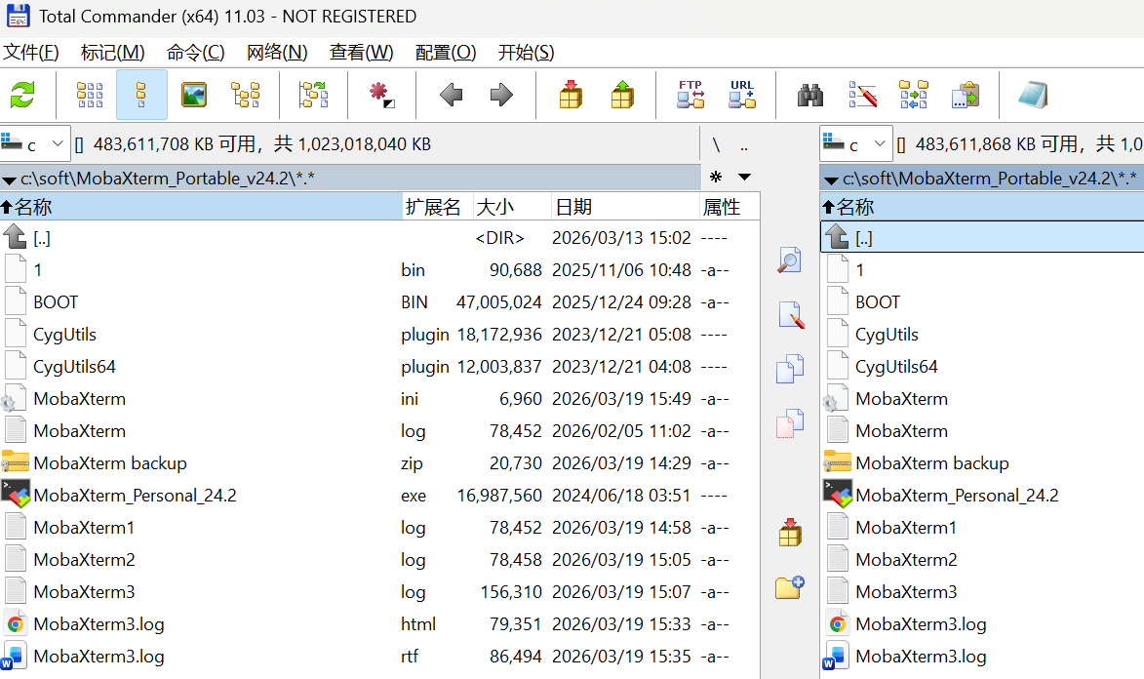Sort left panel by 日期 column header

[x=625, y=207]
